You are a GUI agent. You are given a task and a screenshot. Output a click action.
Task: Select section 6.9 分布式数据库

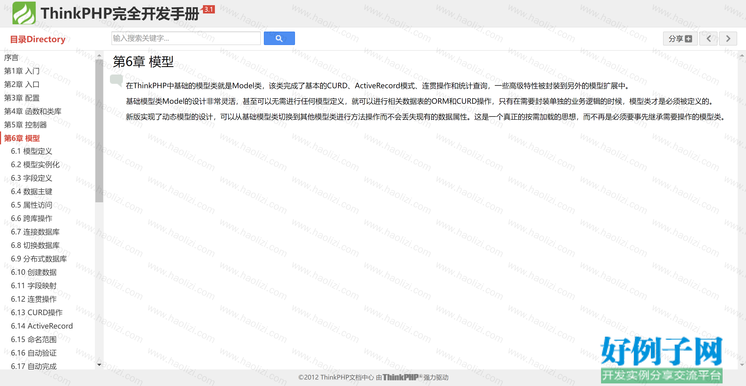click(39, 258)
